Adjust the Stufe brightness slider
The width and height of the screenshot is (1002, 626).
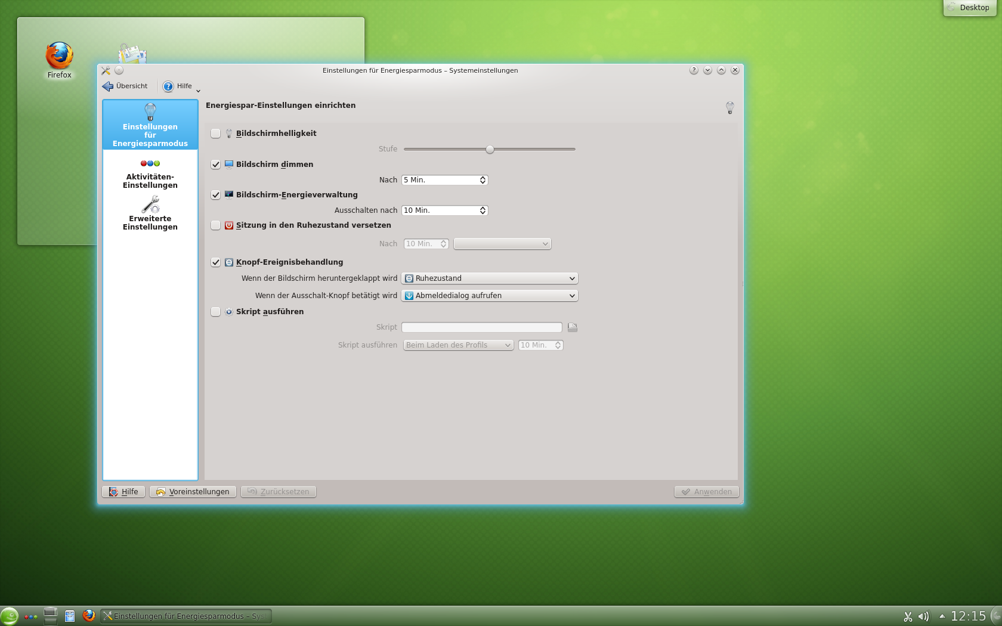point(490,149)
